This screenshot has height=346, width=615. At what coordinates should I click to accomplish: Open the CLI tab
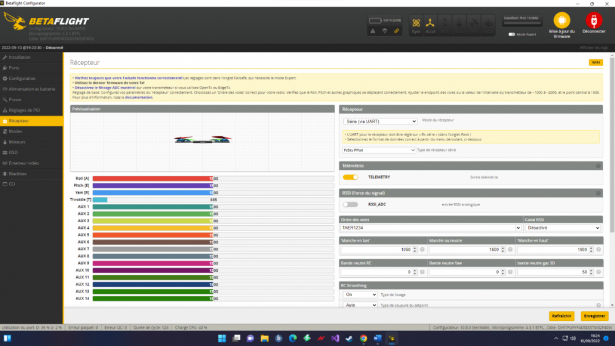[31, 184]
